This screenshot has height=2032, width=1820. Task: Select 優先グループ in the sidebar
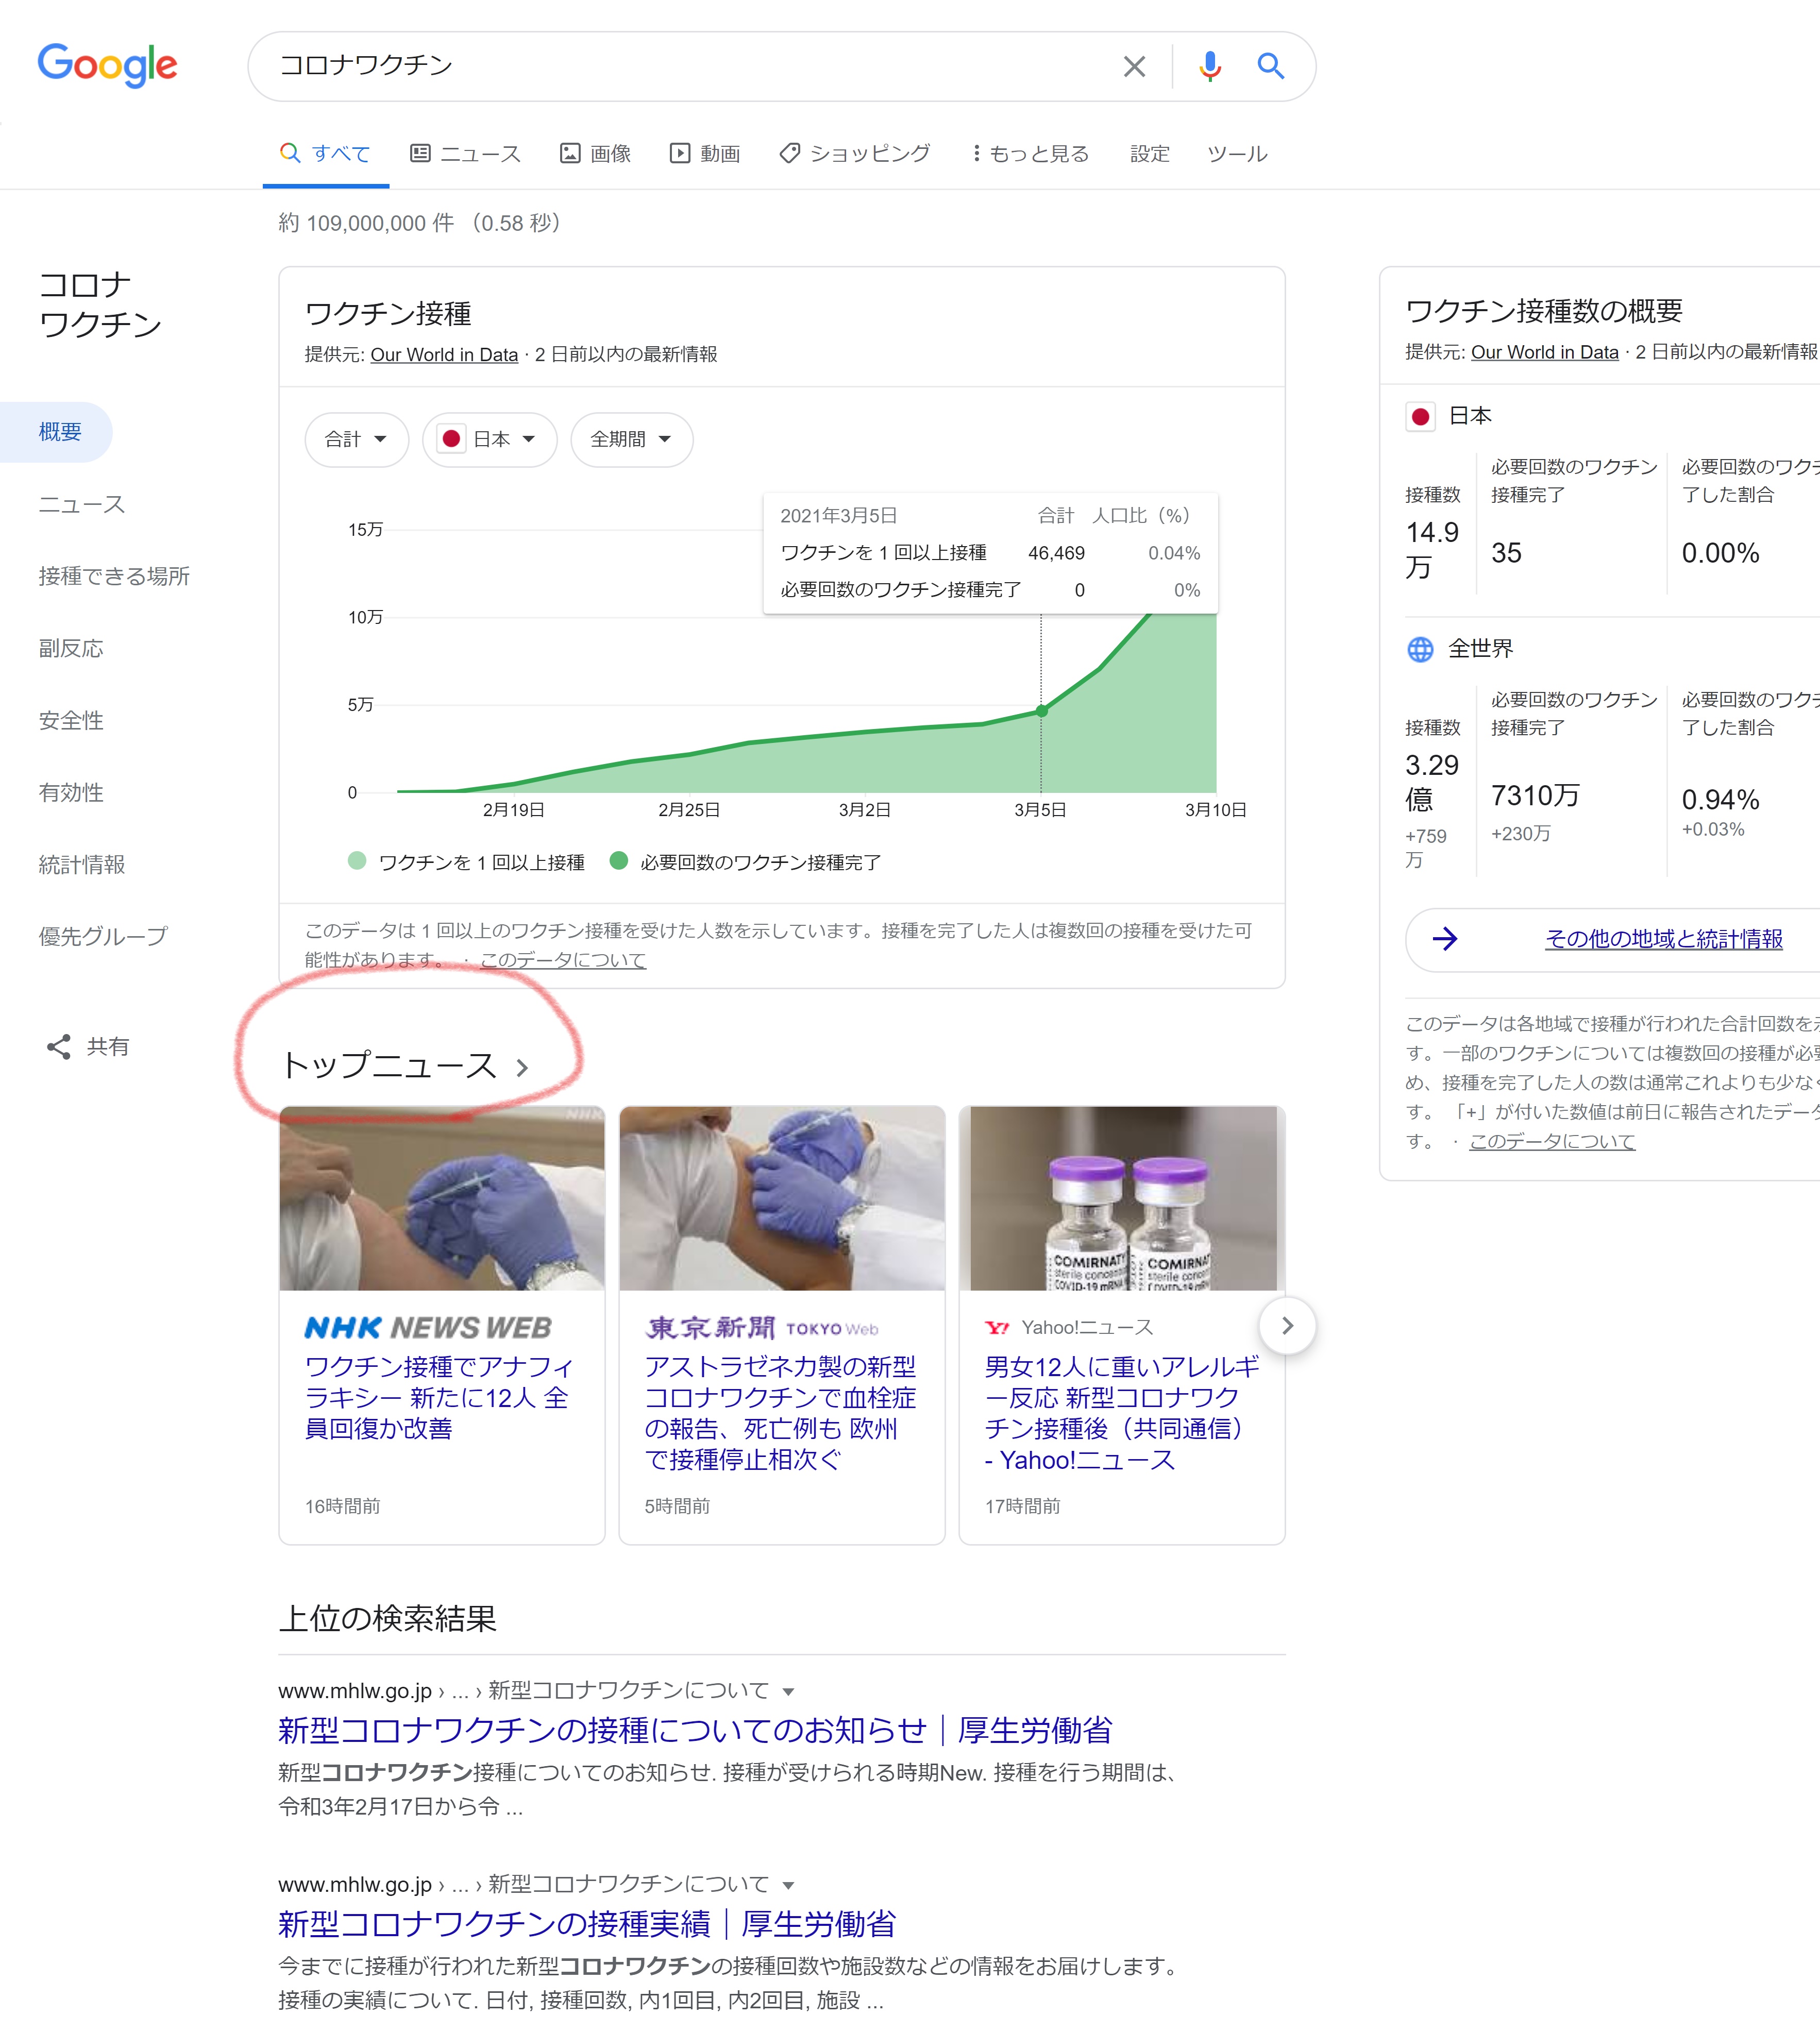103,937
